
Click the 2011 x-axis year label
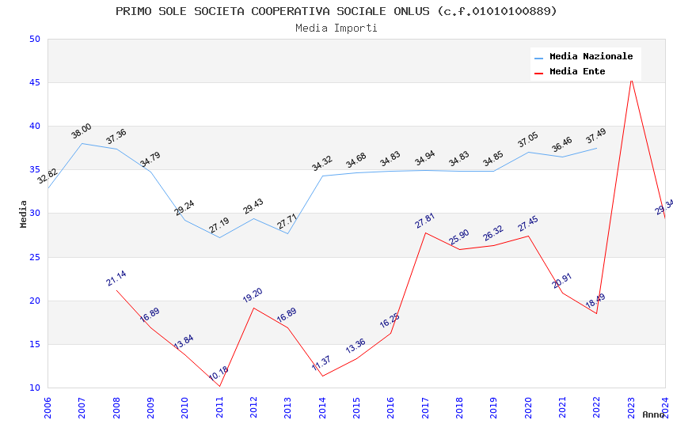219,407
